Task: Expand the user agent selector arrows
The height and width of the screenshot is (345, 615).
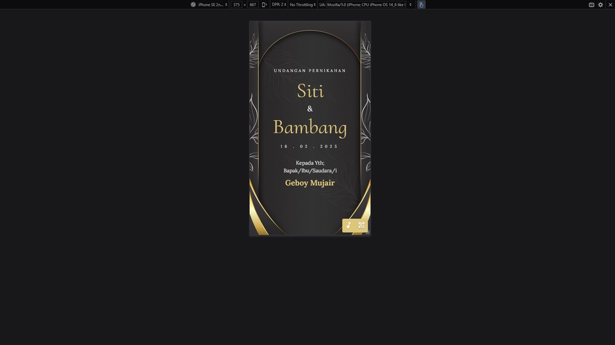Action: [410, 4]
